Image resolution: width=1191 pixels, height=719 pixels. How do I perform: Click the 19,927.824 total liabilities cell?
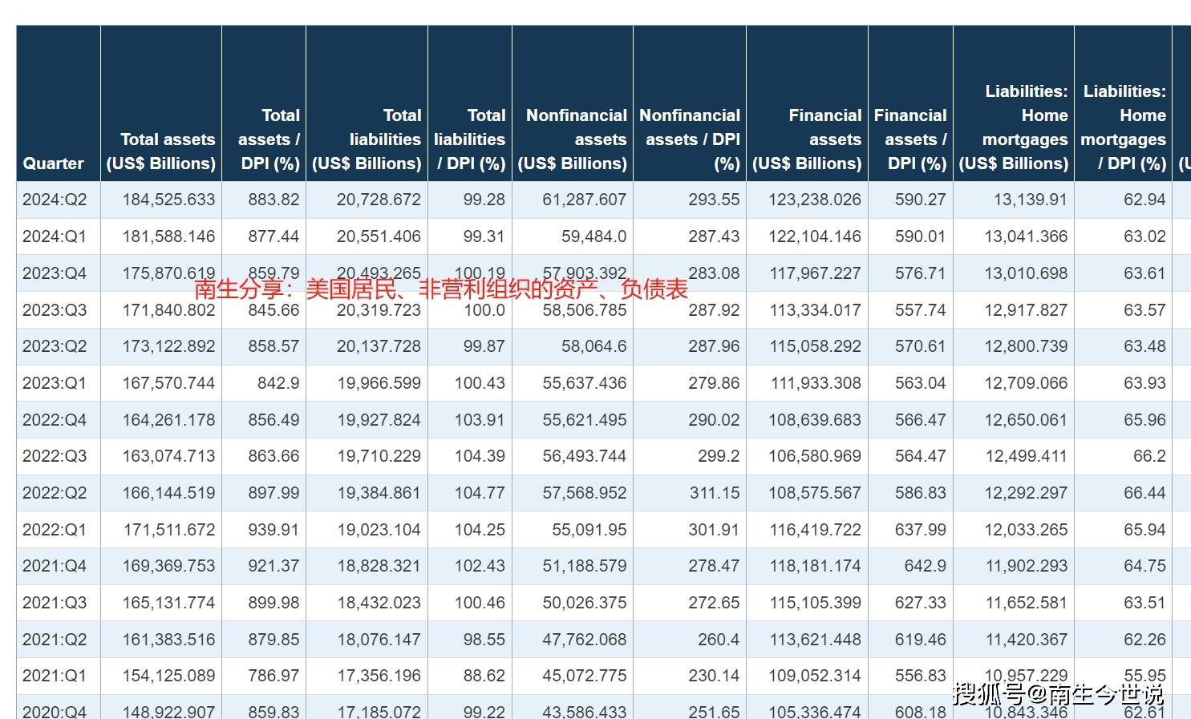379,420
